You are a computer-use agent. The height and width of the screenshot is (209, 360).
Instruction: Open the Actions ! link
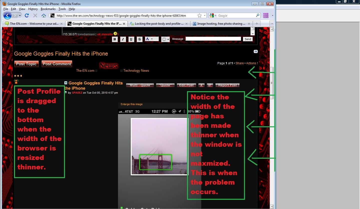tap(252, 63)
